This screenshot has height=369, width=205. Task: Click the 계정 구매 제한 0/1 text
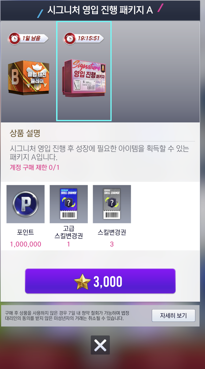[x=35, y=167]
